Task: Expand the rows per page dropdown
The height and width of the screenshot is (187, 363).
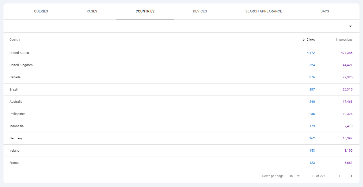Action: (295, 176)
